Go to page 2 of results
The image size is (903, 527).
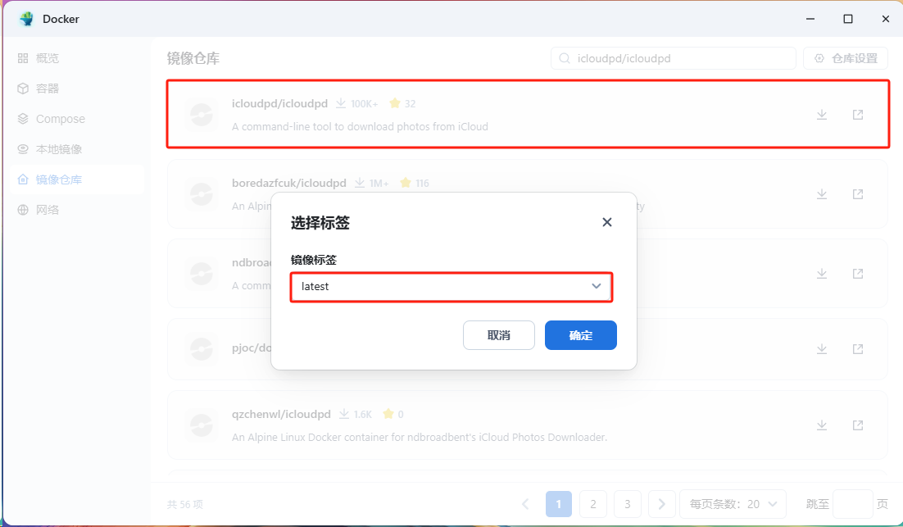point(593,505)
